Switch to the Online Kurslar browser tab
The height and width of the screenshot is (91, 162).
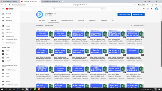(x=51, y=2)
